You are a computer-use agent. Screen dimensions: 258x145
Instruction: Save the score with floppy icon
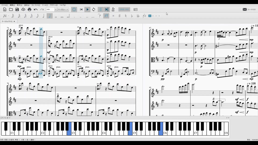click(x=17, y=9)
